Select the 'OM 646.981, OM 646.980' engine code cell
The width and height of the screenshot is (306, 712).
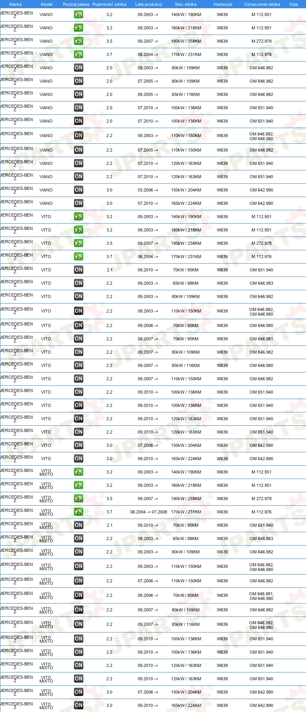pos(261,596)
